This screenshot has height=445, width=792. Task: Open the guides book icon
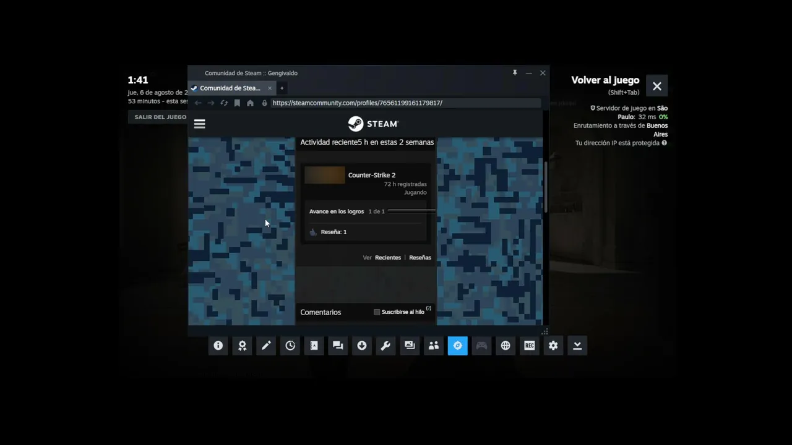314,345
